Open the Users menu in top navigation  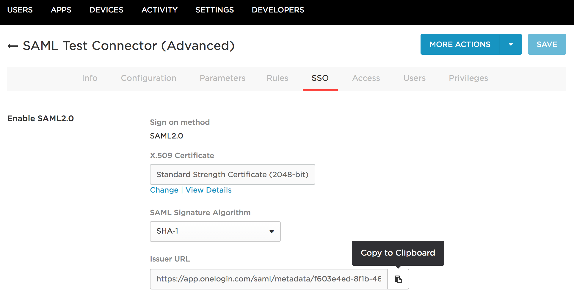tap(20, 10)
